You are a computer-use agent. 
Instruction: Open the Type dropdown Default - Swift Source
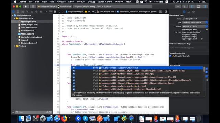pyautogui.click(x=195, y=22)
